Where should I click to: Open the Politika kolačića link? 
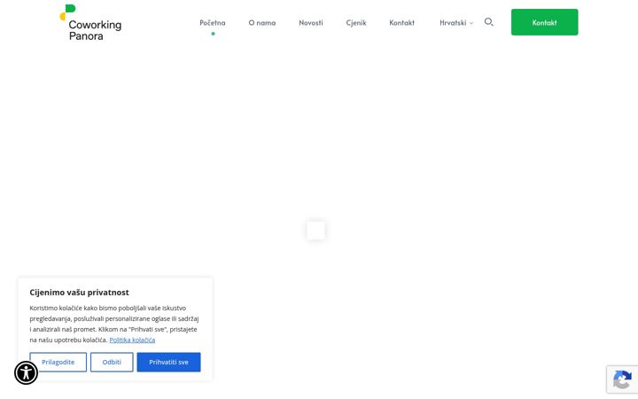pyautogui.click(x=132, y=340)
